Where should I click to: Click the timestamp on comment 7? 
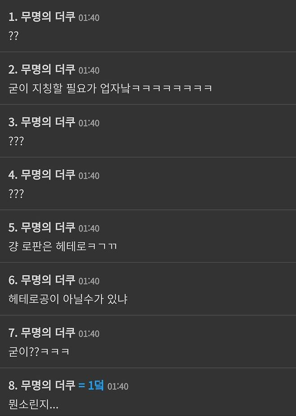[89, 334]
